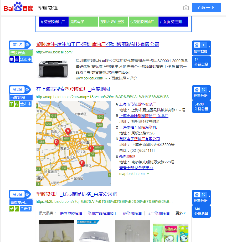Viewport: 226px width, 242px height.
Task: Select the green 东莞塑胶喷油厂 tab
Action: (143, 22)
